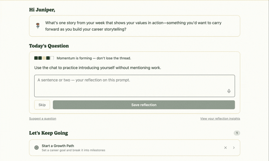
Task: Click the 'Today's Question' heading
Action: click(x=49, y=46)
